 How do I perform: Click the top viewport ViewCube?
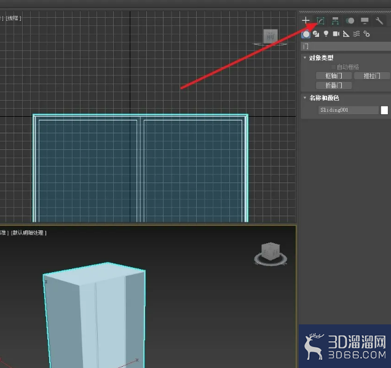(x=271, y=37)
